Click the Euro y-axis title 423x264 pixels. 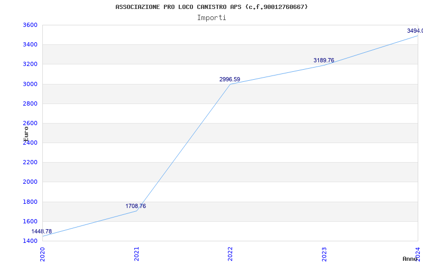[26, 134]
